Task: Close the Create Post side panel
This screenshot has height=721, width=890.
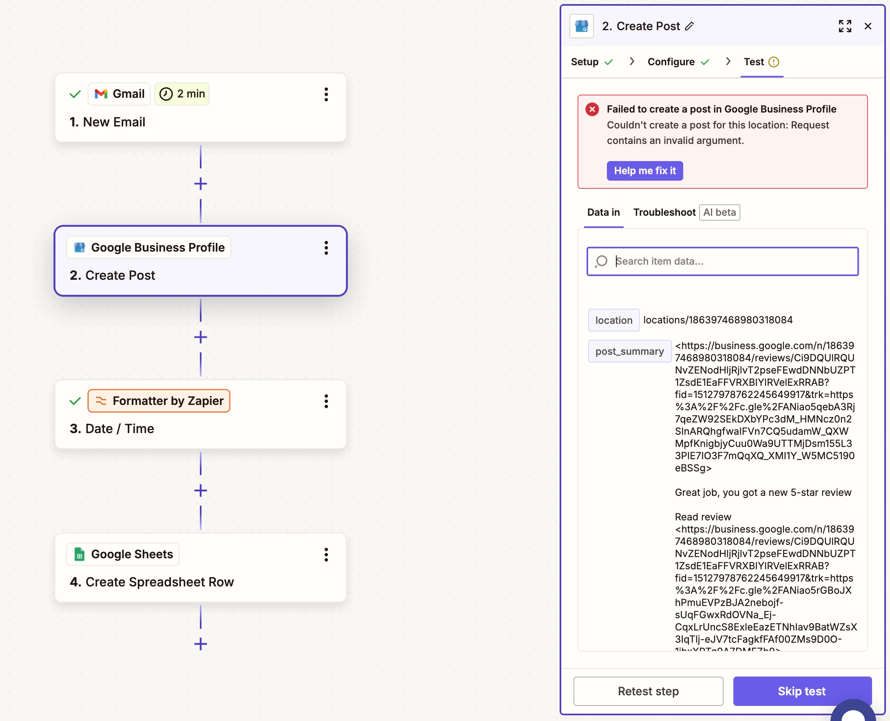Action: click(x=868, y=26)
